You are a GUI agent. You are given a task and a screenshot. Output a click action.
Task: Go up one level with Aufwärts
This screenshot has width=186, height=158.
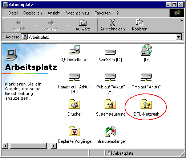point(83,25)
